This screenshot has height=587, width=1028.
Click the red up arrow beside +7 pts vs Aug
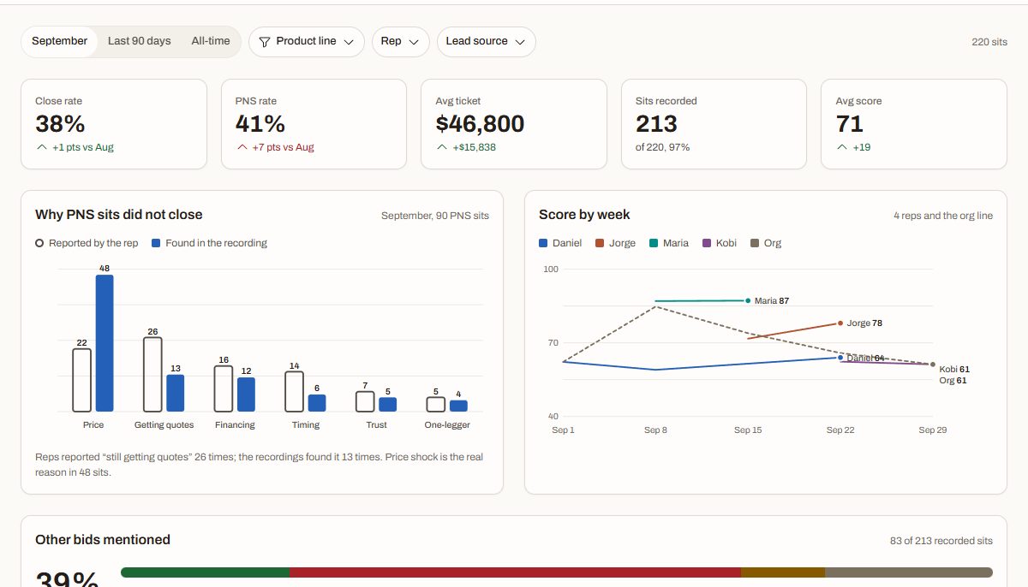click(242, 147)
